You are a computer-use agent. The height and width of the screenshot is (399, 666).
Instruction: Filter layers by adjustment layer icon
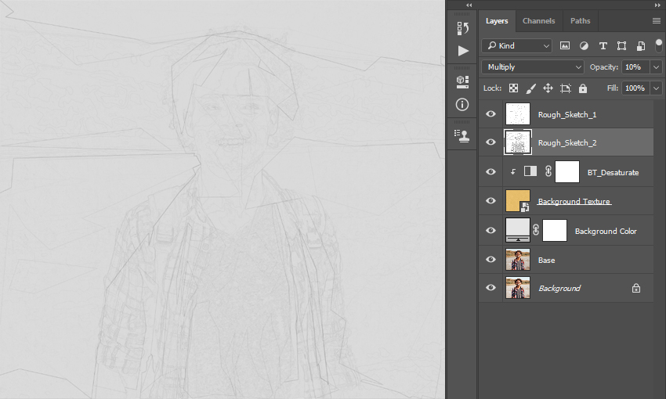point(584,46)
